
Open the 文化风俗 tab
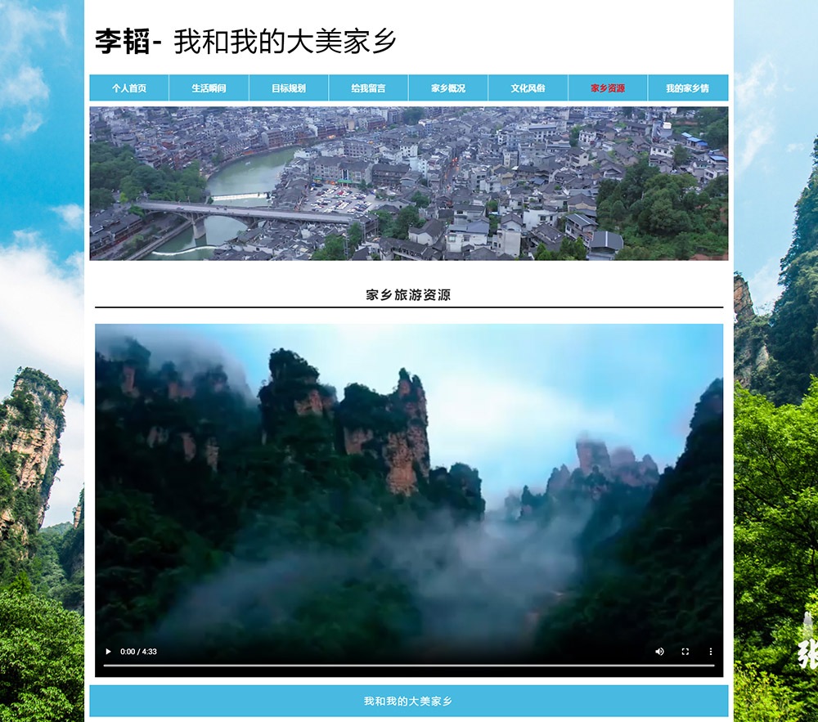coord(528,88)
